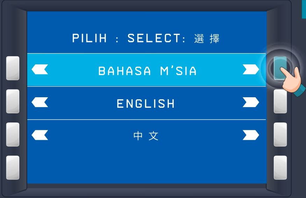Viewport: 306px width, 198px height.
Task: Click the right arrow icon on the ENGLISH row
Action: (x=251, y=102)
